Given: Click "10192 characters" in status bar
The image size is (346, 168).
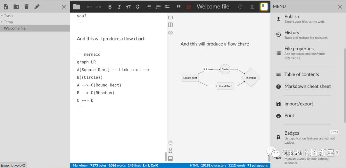Looking at the screenshot, I should click(213, 165).
